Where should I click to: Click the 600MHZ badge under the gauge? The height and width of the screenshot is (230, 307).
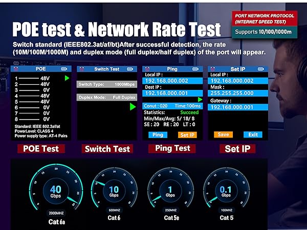(x=114, y=210)
